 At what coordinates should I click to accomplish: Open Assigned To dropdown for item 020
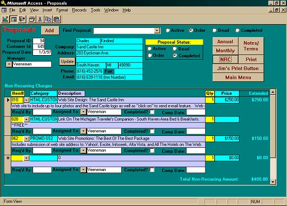(84, 131)
